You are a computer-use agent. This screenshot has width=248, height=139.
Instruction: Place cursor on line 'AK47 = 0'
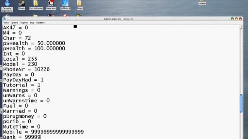(x=15, y=27)
